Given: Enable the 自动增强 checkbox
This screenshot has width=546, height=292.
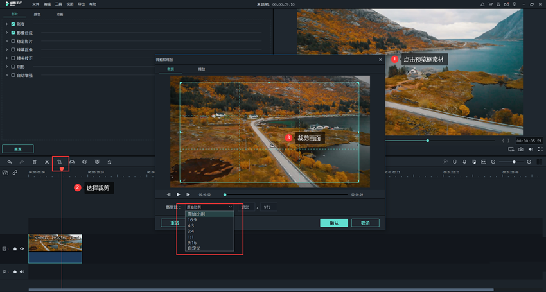Looking at the screenshot, I should tap(13, 75).
